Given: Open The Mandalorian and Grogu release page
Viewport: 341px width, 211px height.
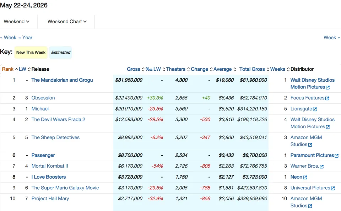Looking at the screenshot, I should tap(62, 80).
